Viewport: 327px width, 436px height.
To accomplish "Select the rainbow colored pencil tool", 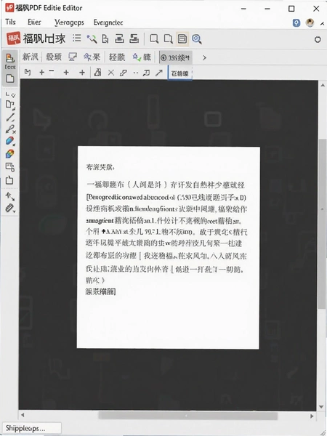I will coord(9,153).
